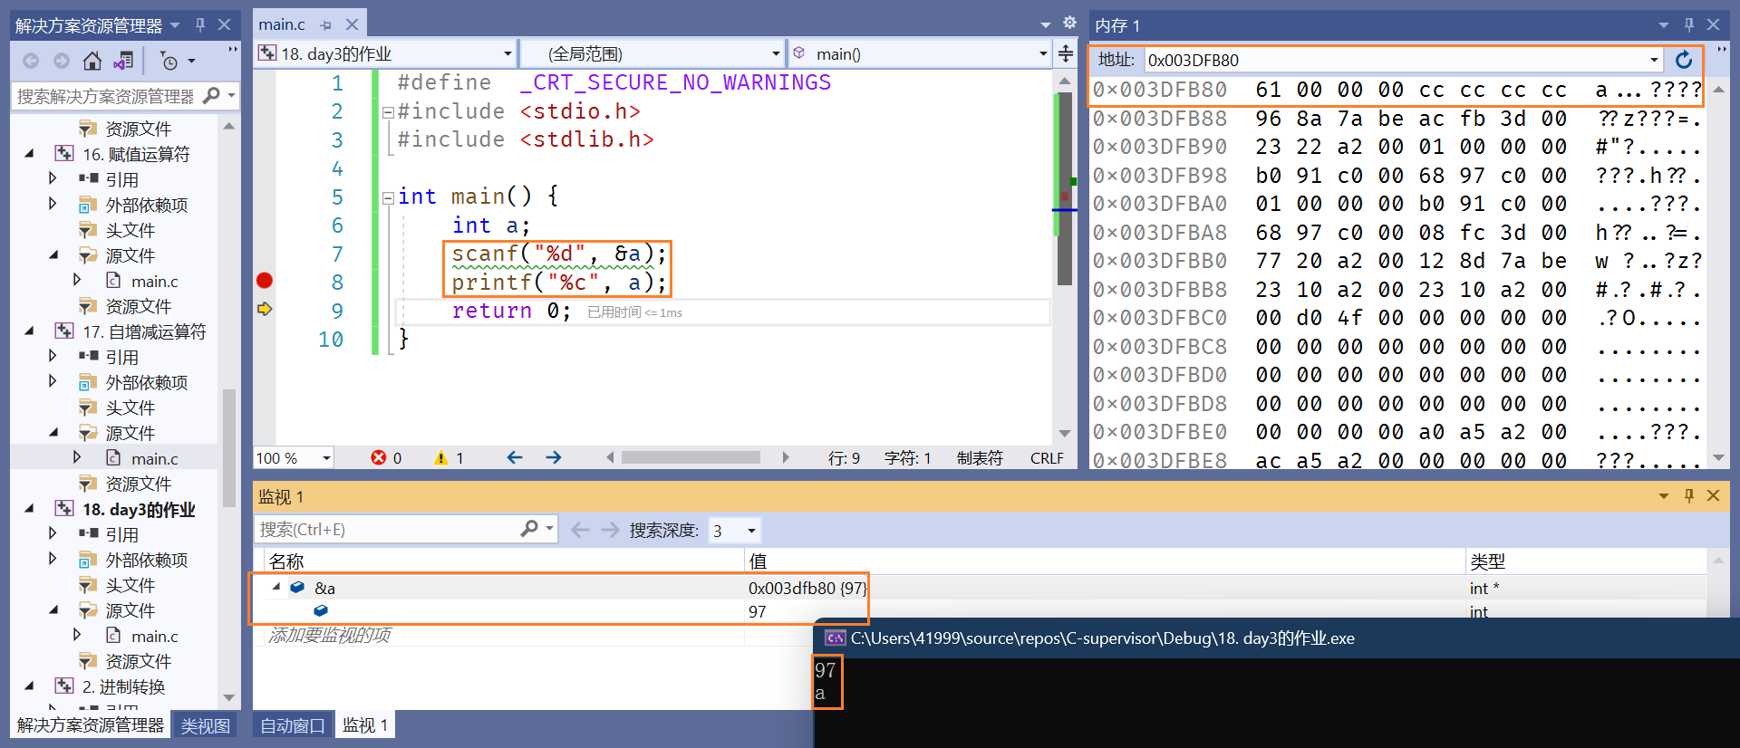Click the search icon in Watch 1 panel

tap(529, 528)
